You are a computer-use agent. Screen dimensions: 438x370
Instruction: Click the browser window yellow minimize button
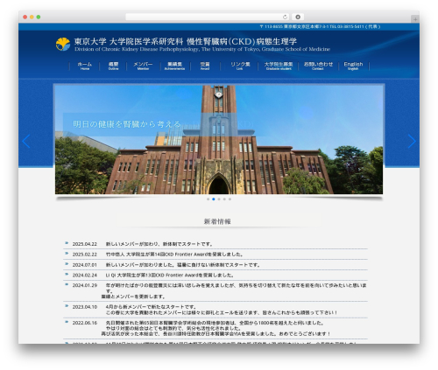(32, 17)
